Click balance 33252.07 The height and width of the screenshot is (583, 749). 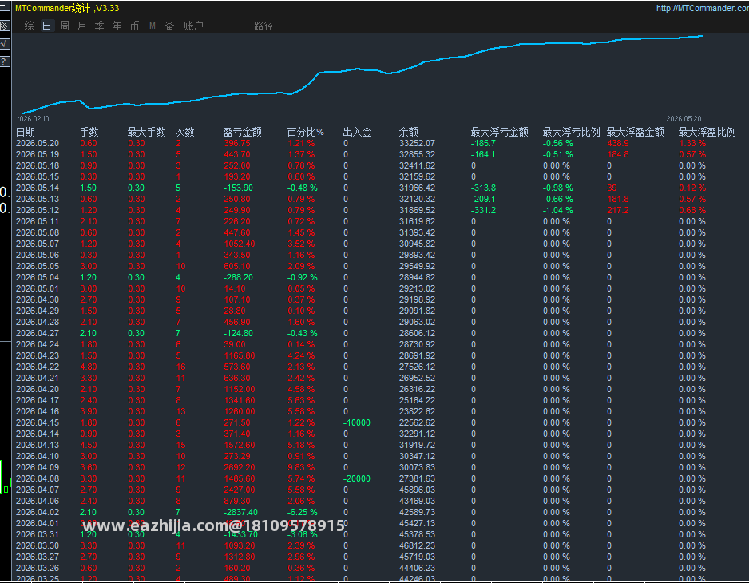point(417,144)
